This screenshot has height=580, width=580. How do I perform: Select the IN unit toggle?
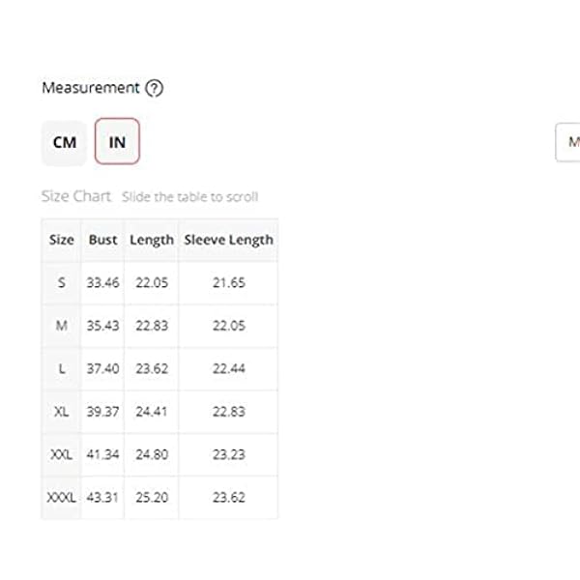click(x=117, y=142)
